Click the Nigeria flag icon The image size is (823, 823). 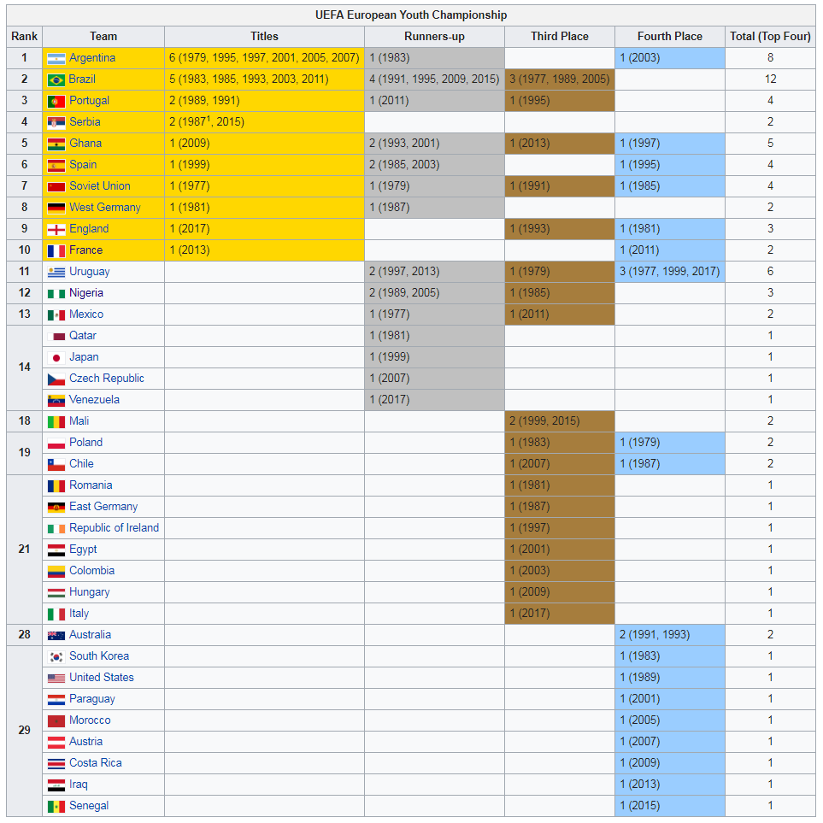point(56,294)
